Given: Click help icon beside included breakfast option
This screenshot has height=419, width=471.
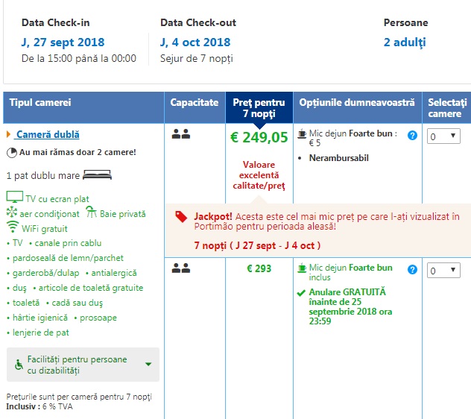Looking at the screenshot, I should tap(412, 269).
